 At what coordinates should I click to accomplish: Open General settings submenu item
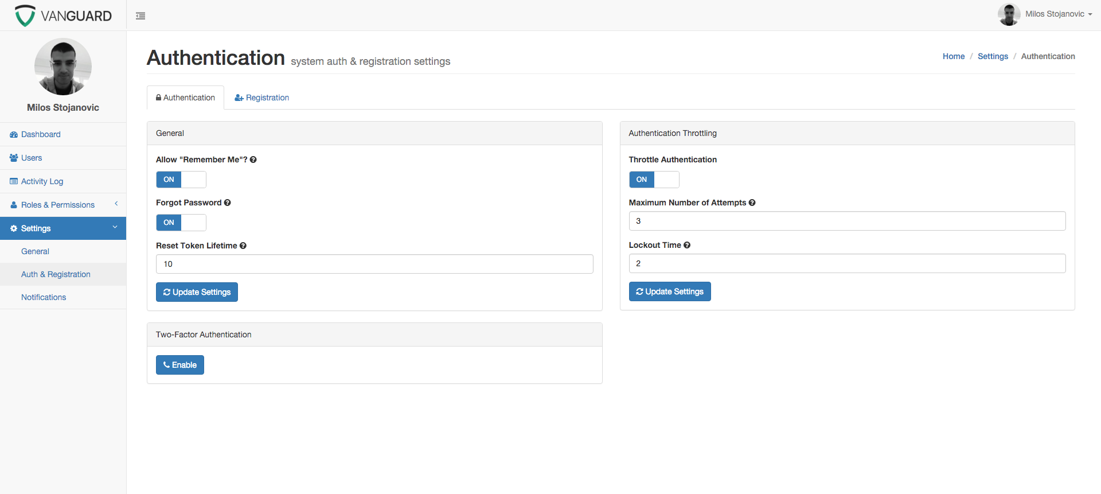click(x=63, y=251)
